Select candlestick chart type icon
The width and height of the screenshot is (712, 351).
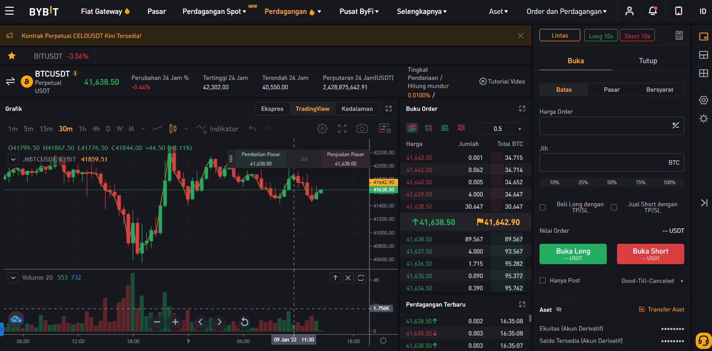(173, 129)
